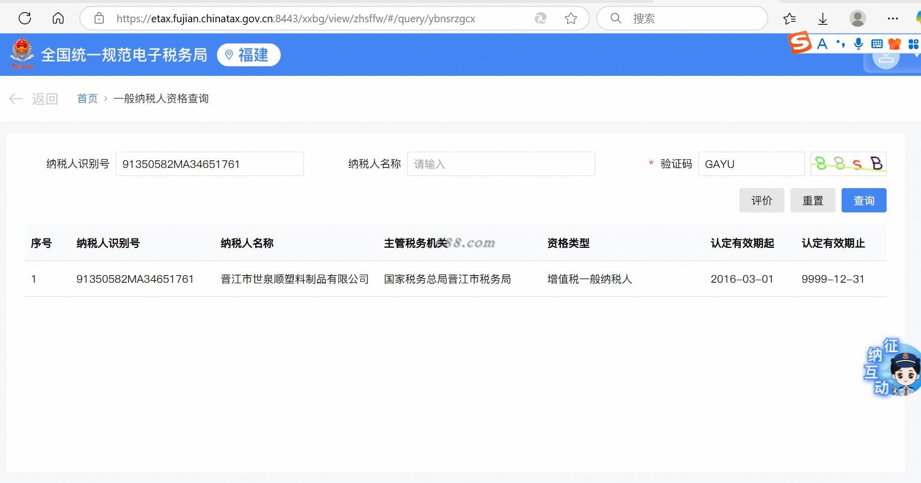The width and height of the screenshot is (921, 483).
Task: Click the magnifier icon in search box
Action: [x=616, y=19]
